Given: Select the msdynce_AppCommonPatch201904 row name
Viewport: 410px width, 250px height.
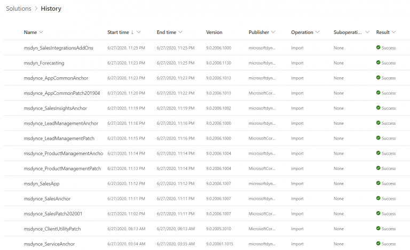Looking at the screenshot, I should (62, 93).
